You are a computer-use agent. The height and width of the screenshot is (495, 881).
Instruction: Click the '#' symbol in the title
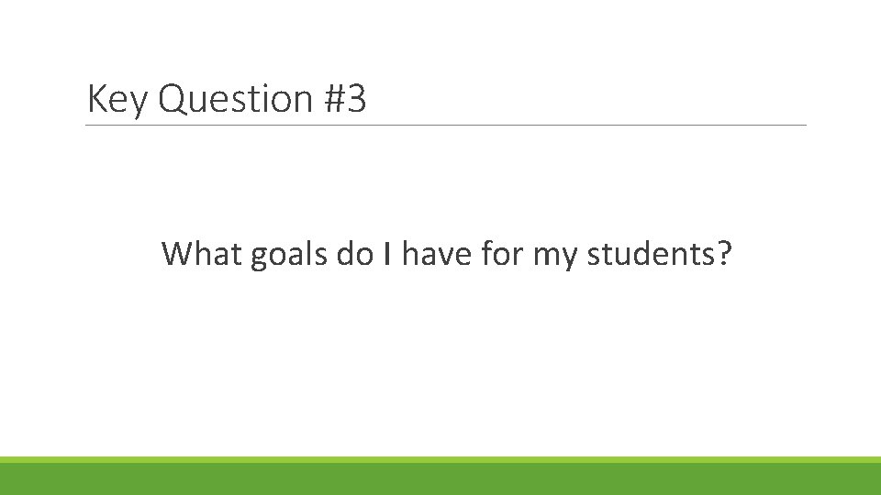coord(334,99)
